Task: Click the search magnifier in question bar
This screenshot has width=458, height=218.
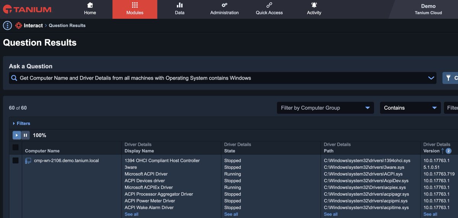Action: [x=14, y=78]
